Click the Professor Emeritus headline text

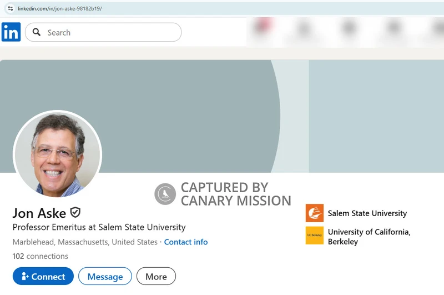(99, 227)
